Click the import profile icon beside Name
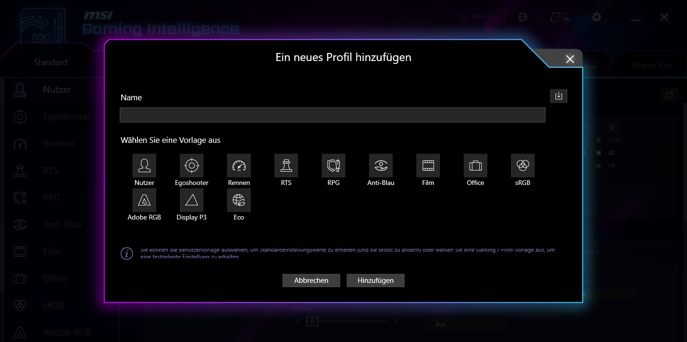The width and height of the screenshot is (687, 342). (x=558, y=96)
